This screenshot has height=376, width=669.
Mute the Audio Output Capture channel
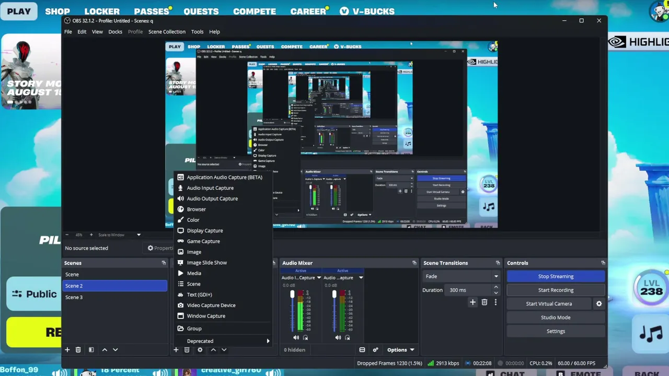tap(338, 338)
